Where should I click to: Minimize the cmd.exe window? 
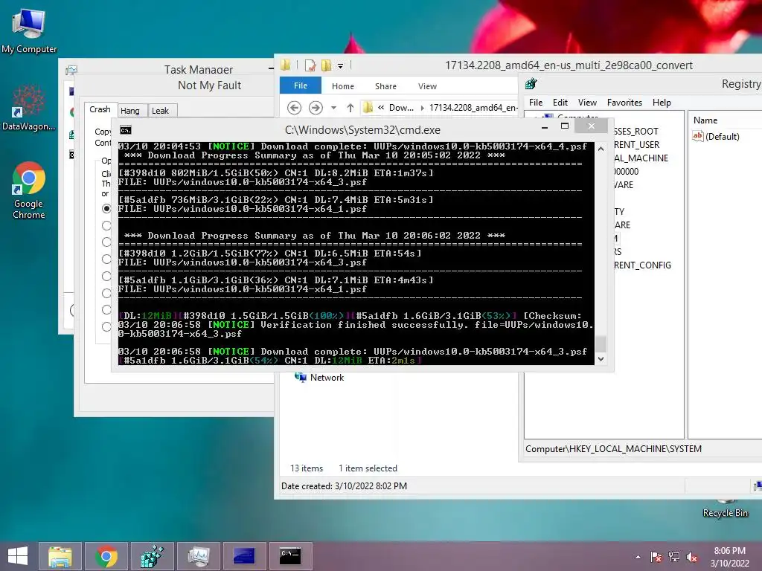(x=545, y=126)
